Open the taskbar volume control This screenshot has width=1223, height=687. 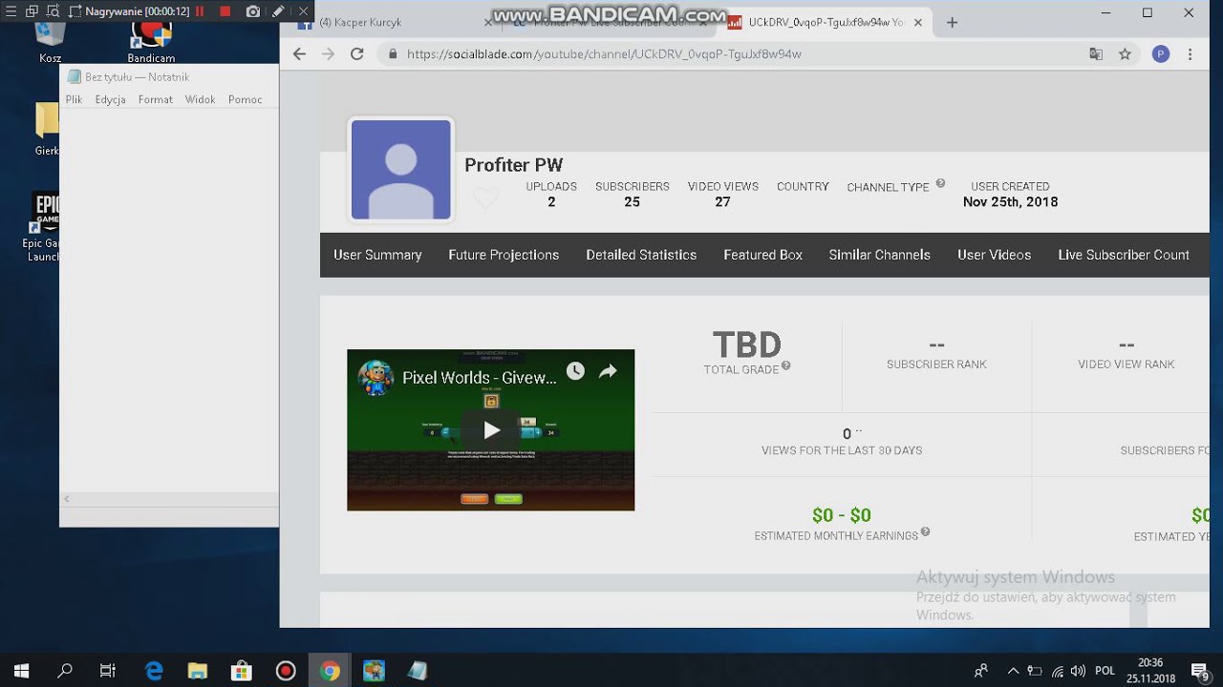click(1078, 671)
